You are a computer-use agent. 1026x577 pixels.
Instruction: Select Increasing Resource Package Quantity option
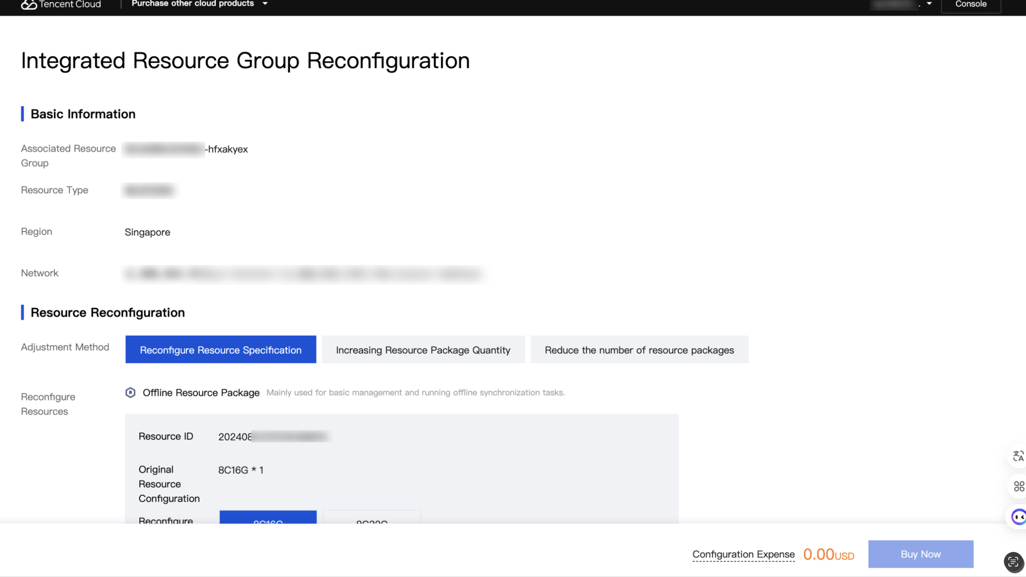(423, 350)
